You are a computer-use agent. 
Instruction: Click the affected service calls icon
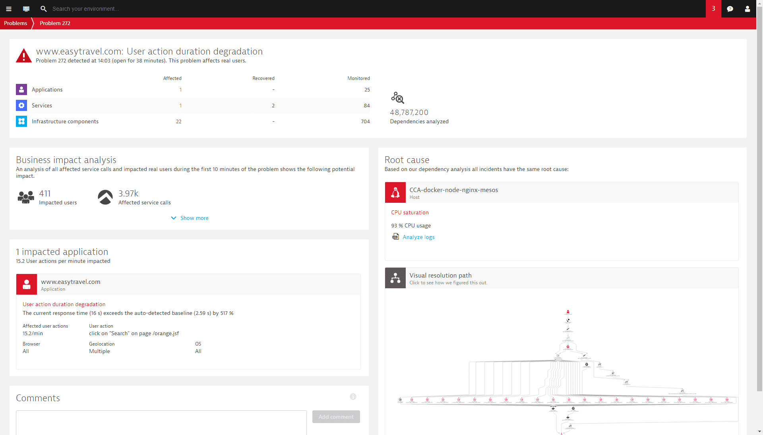tap(105, 197)
